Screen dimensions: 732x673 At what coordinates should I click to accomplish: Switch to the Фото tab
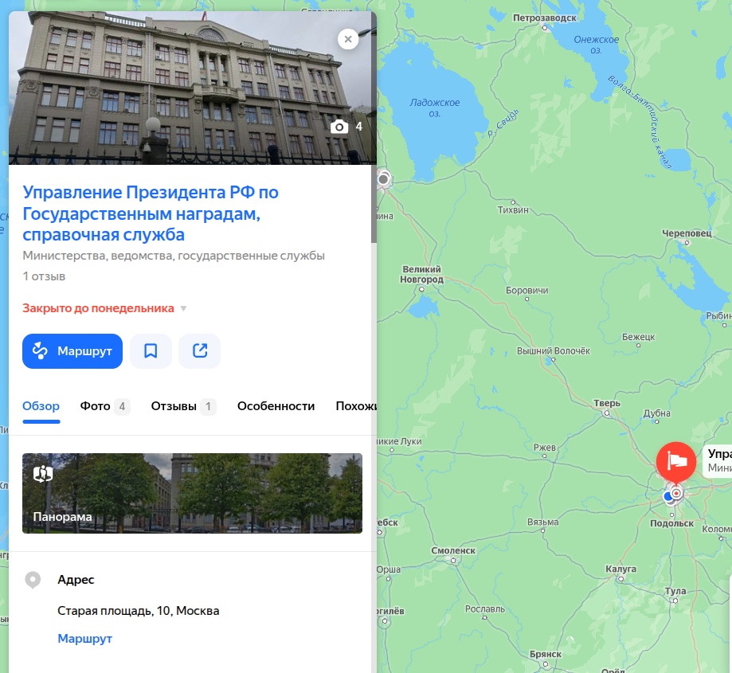(104, 406)
